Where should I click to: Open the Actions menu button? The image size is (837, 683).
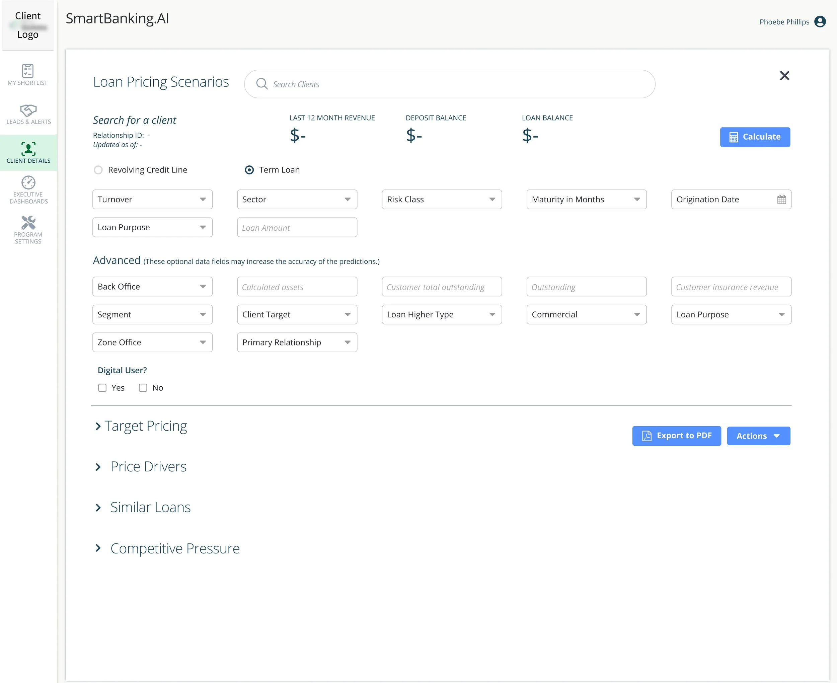click(758, 436)
